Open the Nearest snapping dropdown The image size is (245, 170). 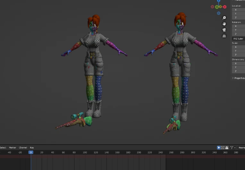click(x=241, y=148)
